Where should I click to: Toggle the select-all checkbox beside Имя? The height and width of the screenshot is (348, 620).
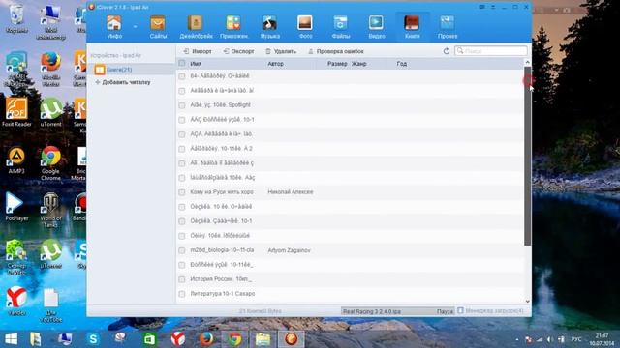pos(182,63)
